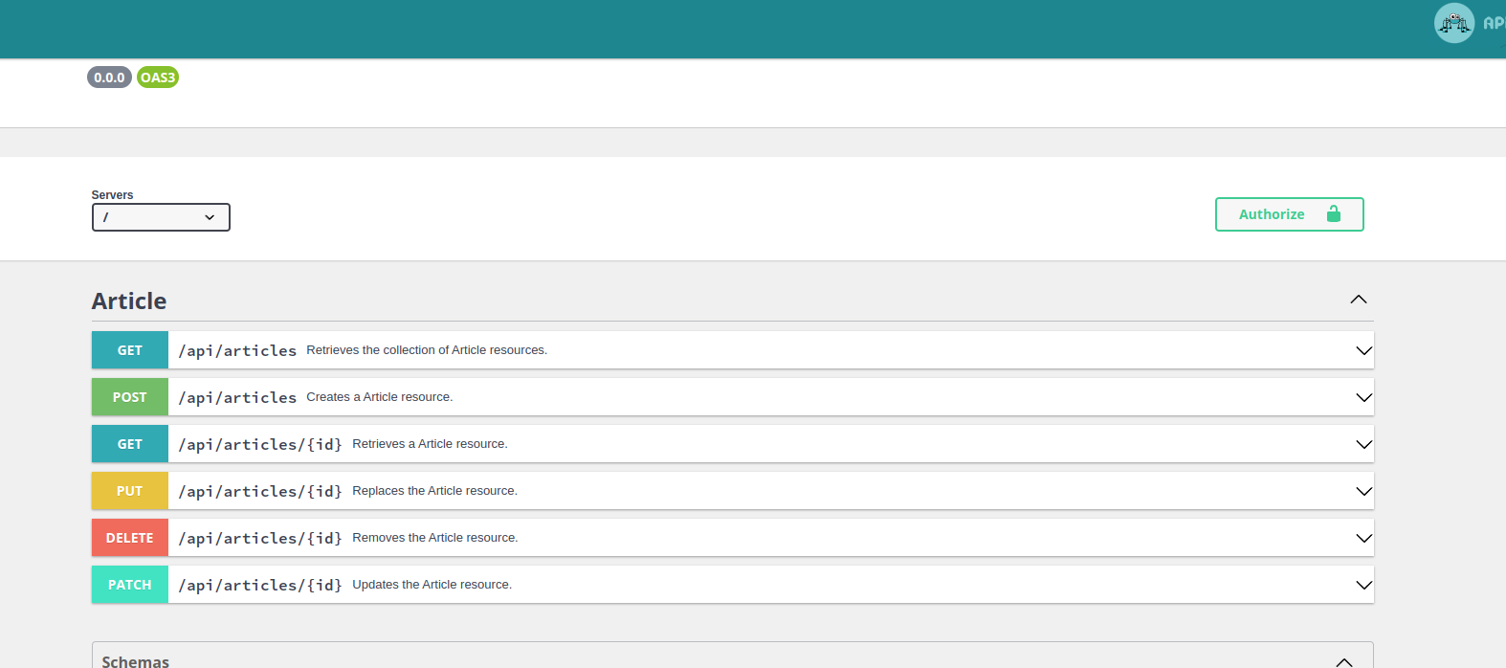This screenshot has height=668, width=1506.
Task: Click the 0.0.0 version badge
Action: click(x=109, y=78)
